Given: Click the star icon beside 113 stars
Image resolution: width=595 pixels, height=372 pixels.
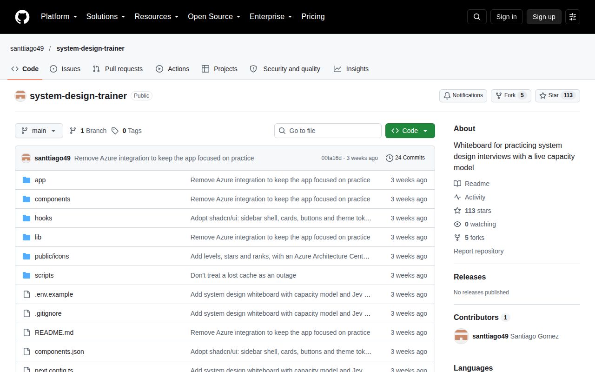Looking at the screenshot, I should pos(457,211).
